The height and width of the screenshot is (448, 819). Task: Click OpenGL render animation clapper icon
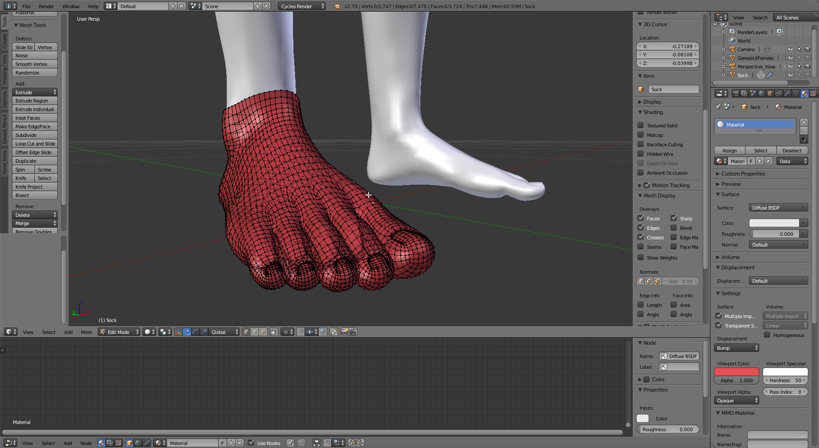click(353, 332)
